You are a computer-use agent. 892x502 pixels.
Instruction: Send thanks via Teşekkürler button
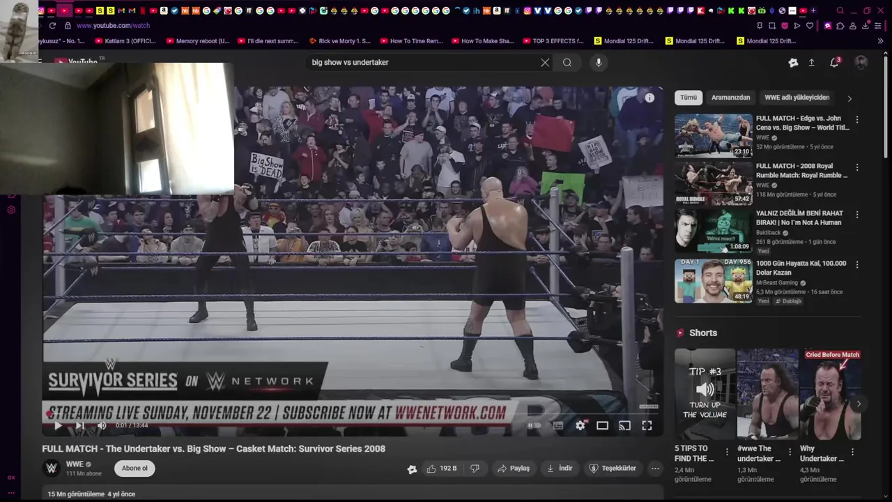click(x=613, y=469)
